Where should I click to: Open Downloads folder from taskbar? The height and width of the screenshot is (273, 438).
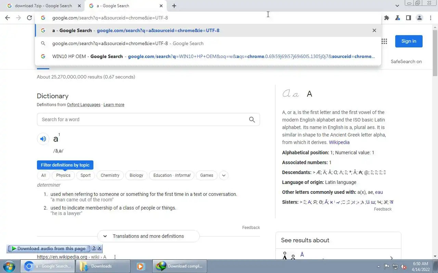coord(103,266)
